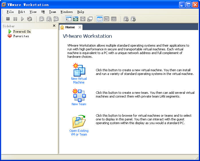Image resolution: width=200 pixels, height=161 pixels.
Task: Click the home icon on Home tab
Action: pyautogui.click(x=62, y=27)
